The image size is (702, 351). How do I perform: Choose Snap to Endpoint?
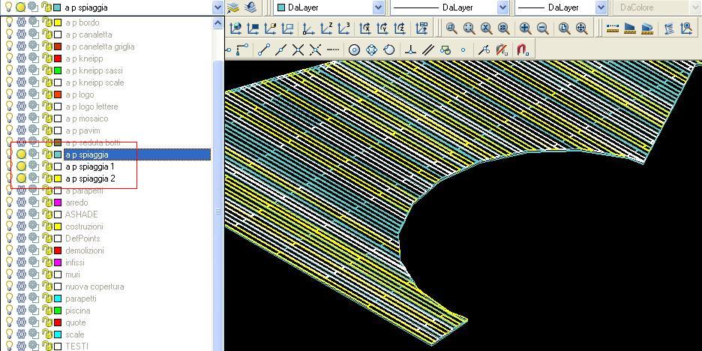264,49
